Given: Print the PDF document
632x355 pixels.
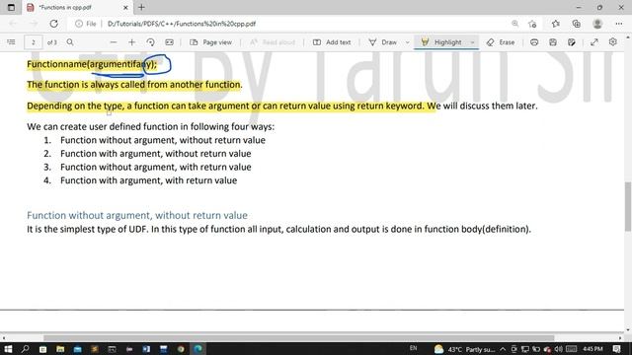Looking at the screenshot, I should 534,41.
